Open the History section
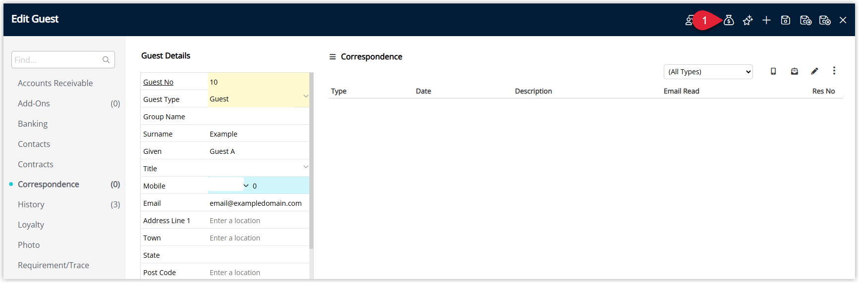859x283 pixels. (31, 204)
